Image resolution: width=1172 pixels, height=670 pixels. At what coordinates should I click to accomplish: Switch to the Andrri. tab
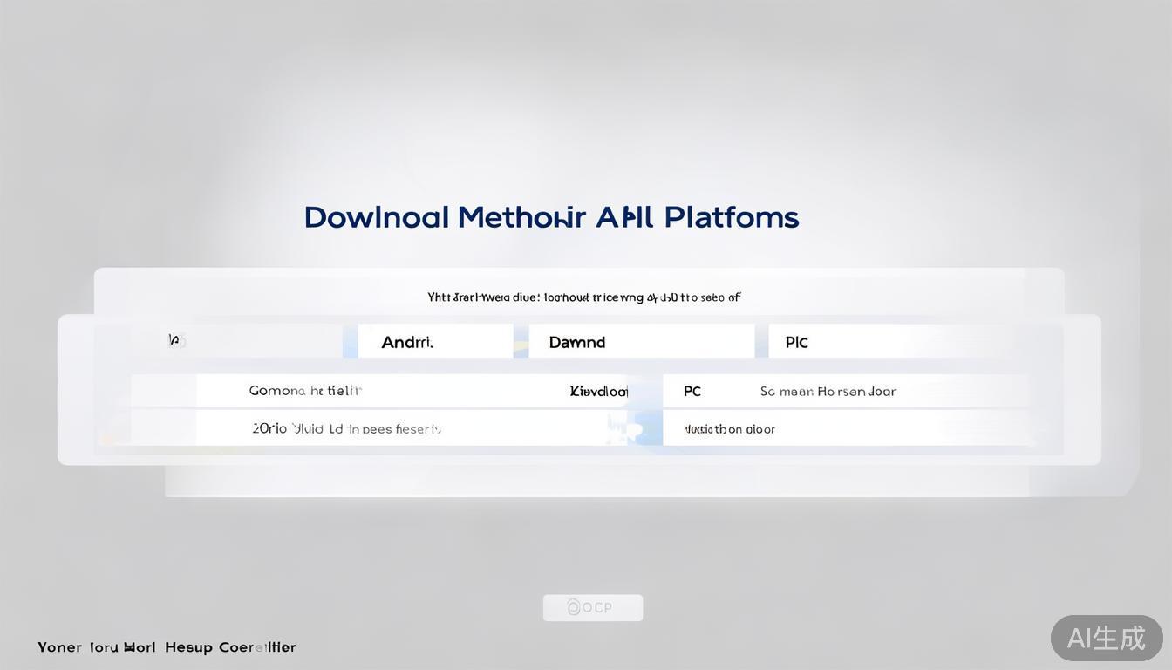click(x=407, y=342)
